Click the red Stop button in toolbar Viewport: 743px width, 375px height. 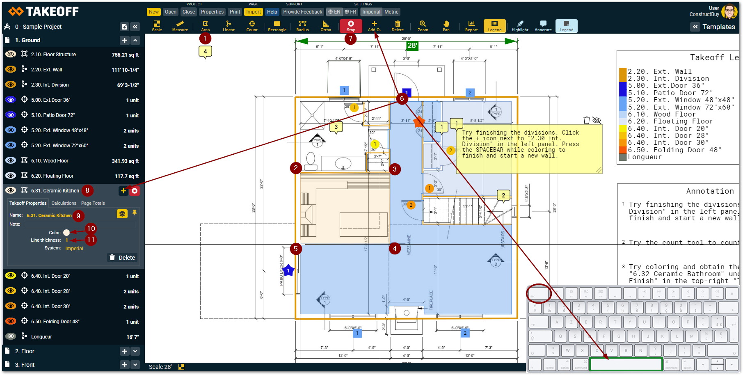pos(351,26)
